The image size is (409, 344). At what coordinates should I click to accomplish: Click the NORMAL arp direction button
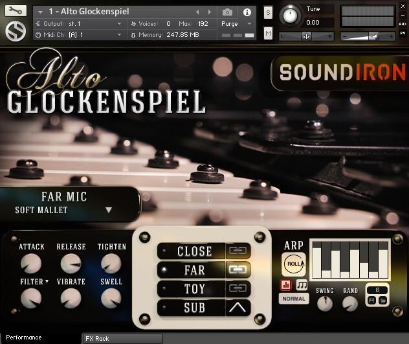(x=293, y=299)
